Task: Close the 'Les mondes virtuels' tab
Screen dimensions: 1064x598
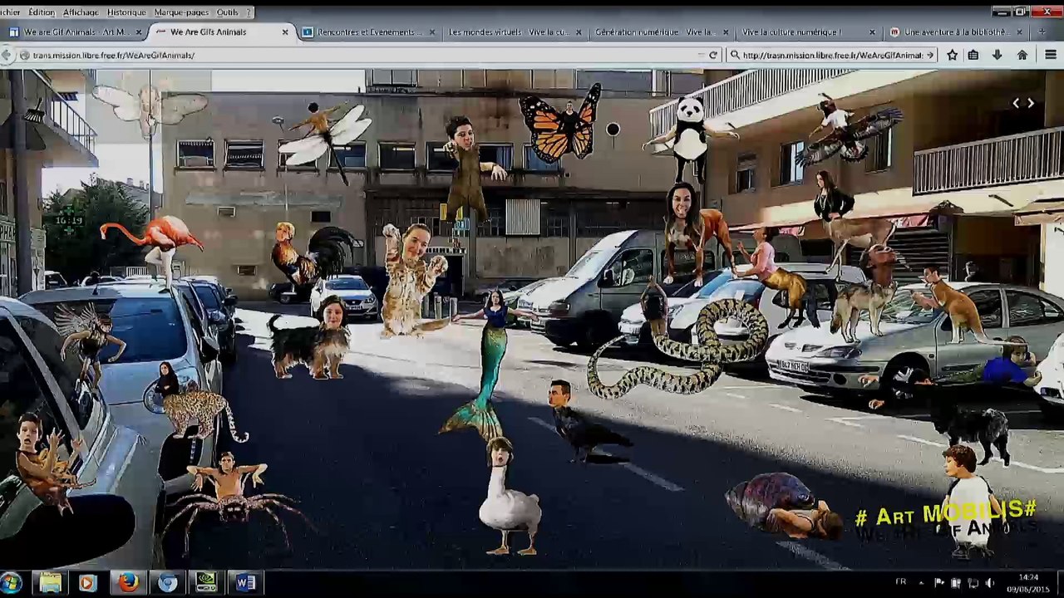Action: pos(579,32)
